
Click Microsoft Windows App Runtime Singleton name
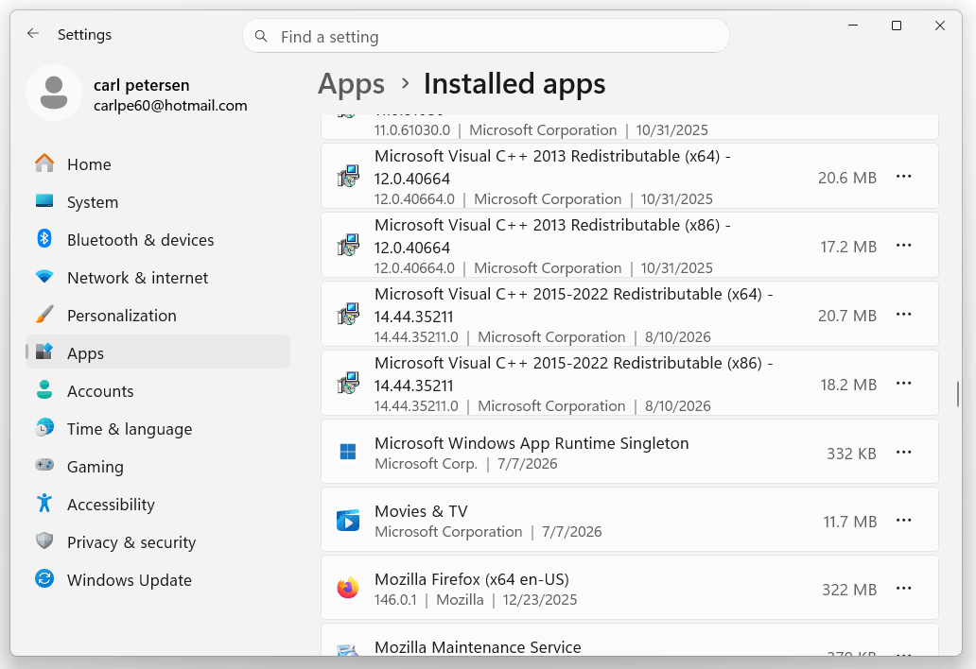click(x=532, y=443)
